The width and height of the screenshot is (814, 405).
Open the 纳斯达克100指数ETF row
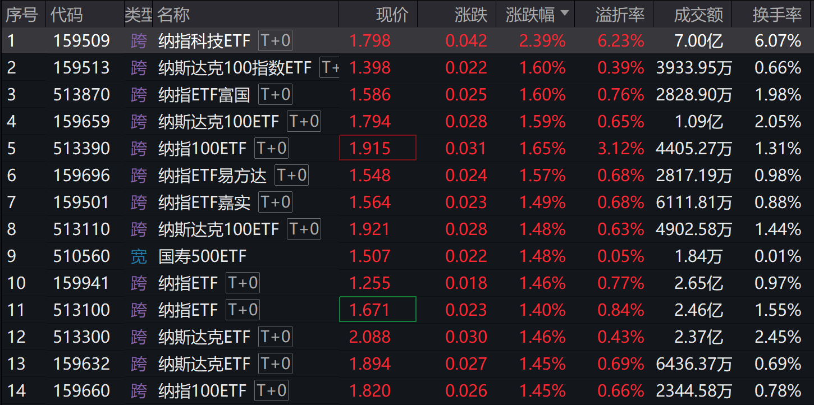pos(235,68)
